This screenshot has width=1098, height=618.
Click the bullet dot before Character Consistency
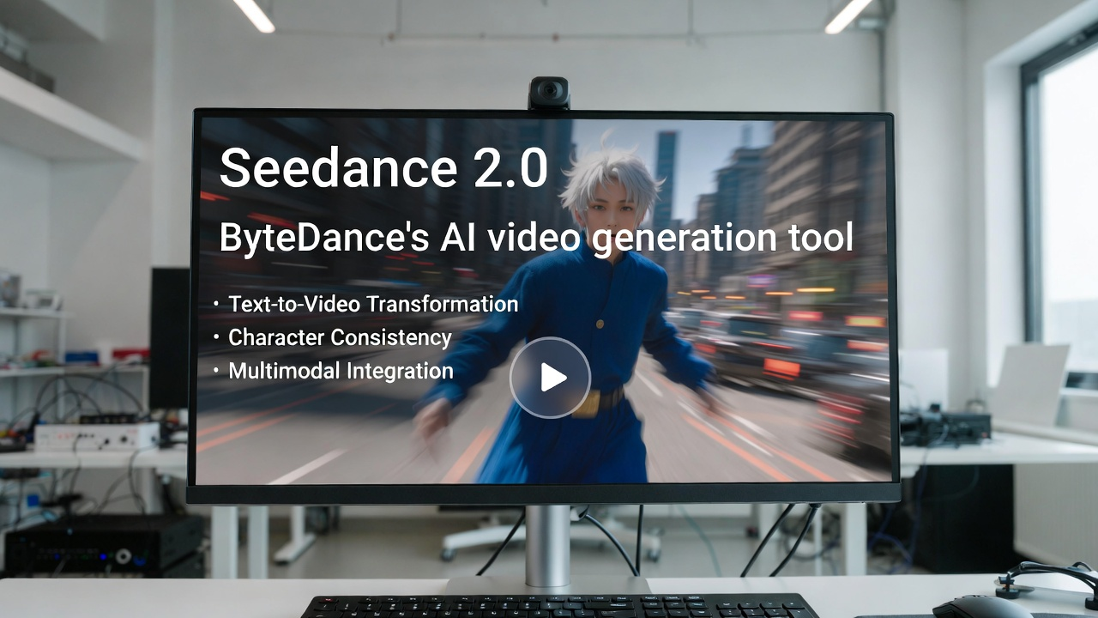point(215,338)
